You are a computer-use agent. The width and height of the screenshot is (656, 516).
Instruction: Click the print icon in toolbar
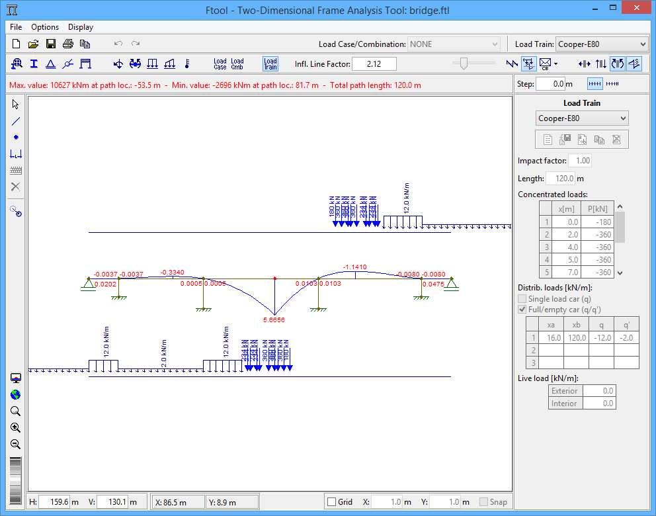(67, 44)
